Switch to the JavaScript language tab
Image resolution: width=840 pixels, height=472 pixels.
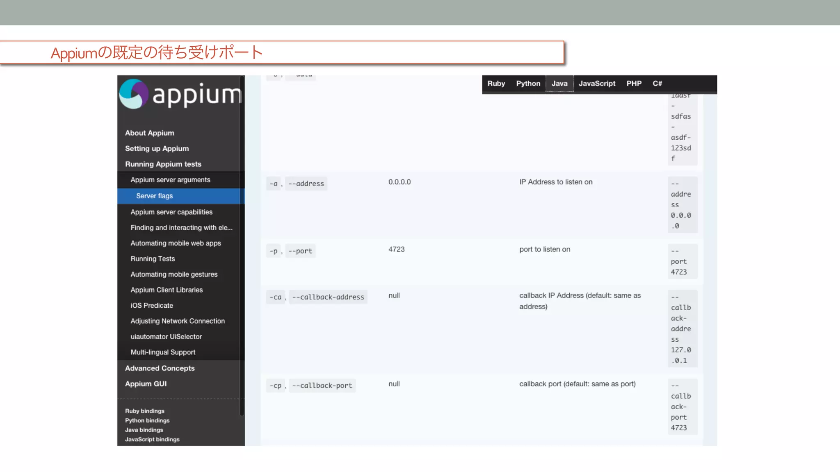[597, 84]
